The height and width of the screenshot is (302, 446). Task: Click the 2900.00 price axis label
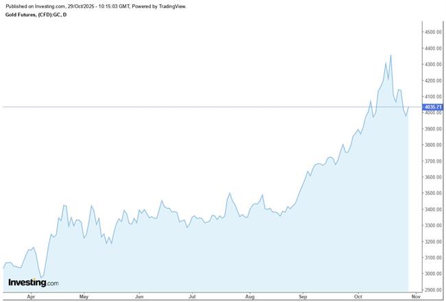(433, 290)
